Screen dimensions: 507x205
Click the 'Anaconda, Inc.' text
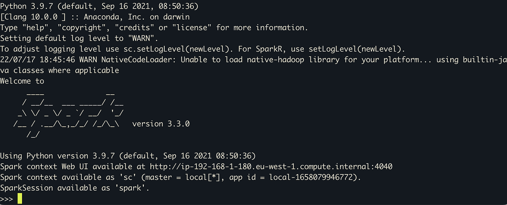point(115,17)
